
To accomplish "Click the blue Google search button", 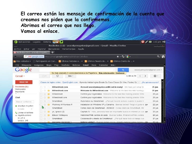I will point(123,70).
